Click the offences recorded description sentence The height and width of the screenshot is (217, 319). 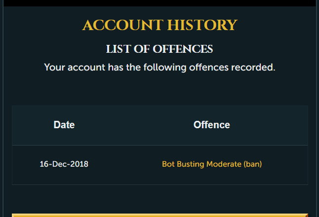(x=159, y=68)
